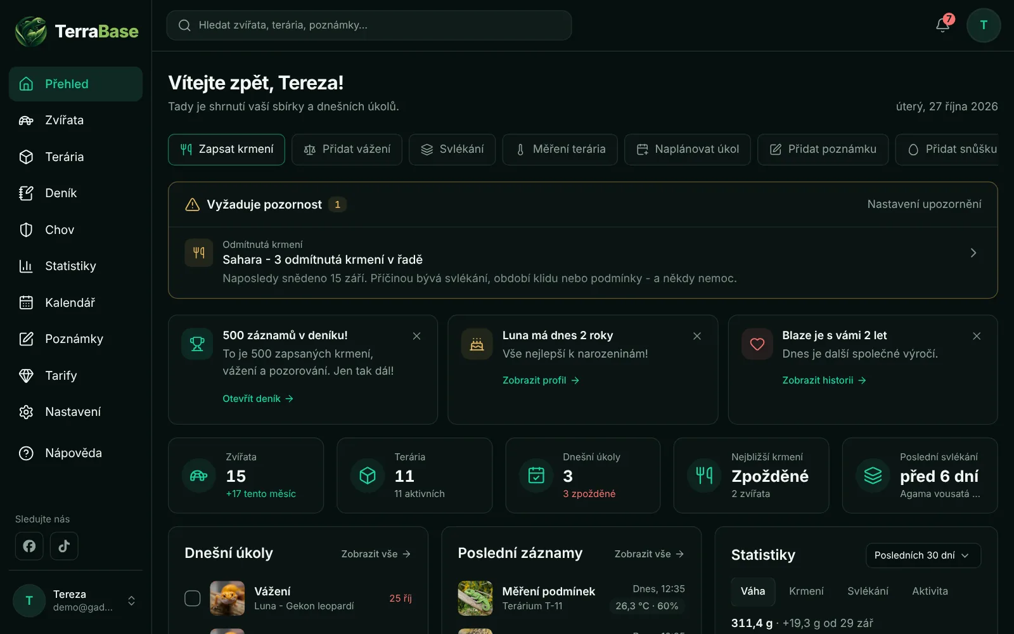
Task: Click the search magnifier icon
Action: coord(184,25)
